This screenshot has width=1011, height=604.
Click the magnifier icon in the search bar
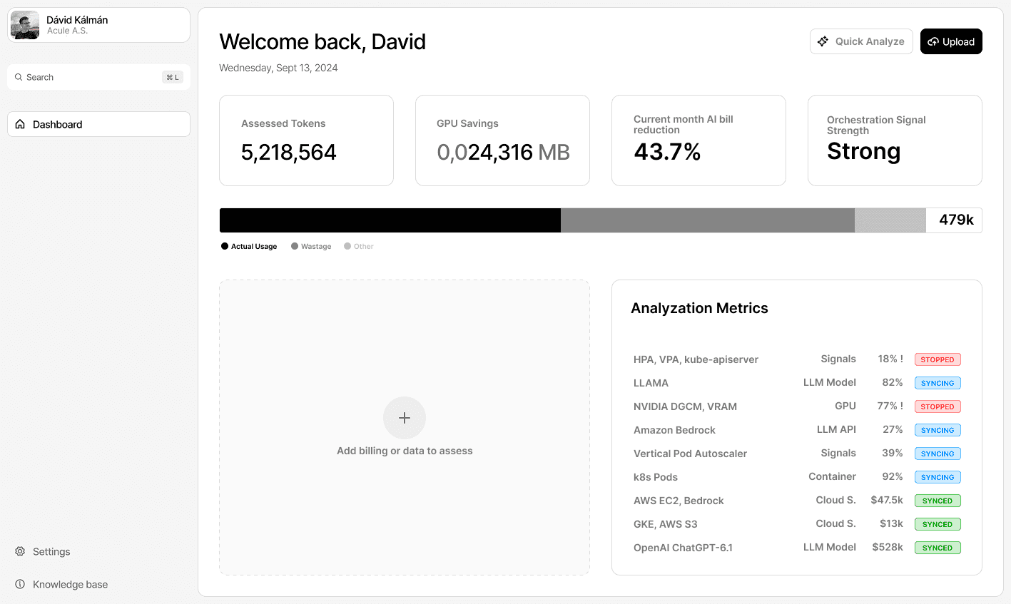click(18, 77)
